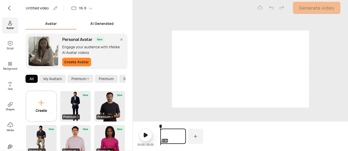Screen dimensions: 348x151
Task: Play the video timeline
Action: 146,135
